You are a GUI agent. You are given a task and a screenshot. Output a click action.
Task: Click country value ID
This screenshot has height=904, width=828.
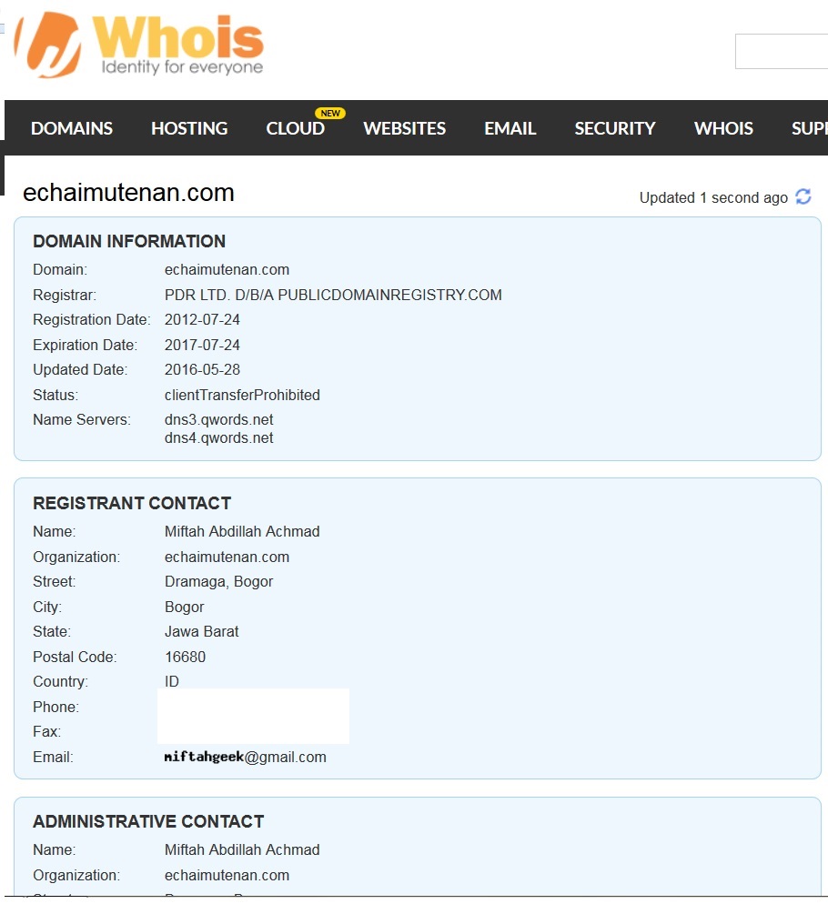pos(171,681)
